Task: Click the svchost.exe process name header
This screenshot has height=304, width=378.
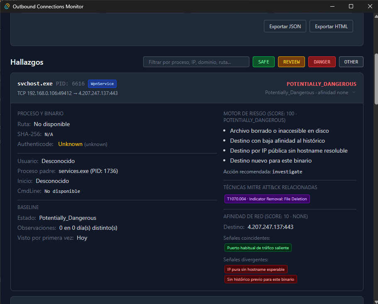Action: tap(35, 84)
